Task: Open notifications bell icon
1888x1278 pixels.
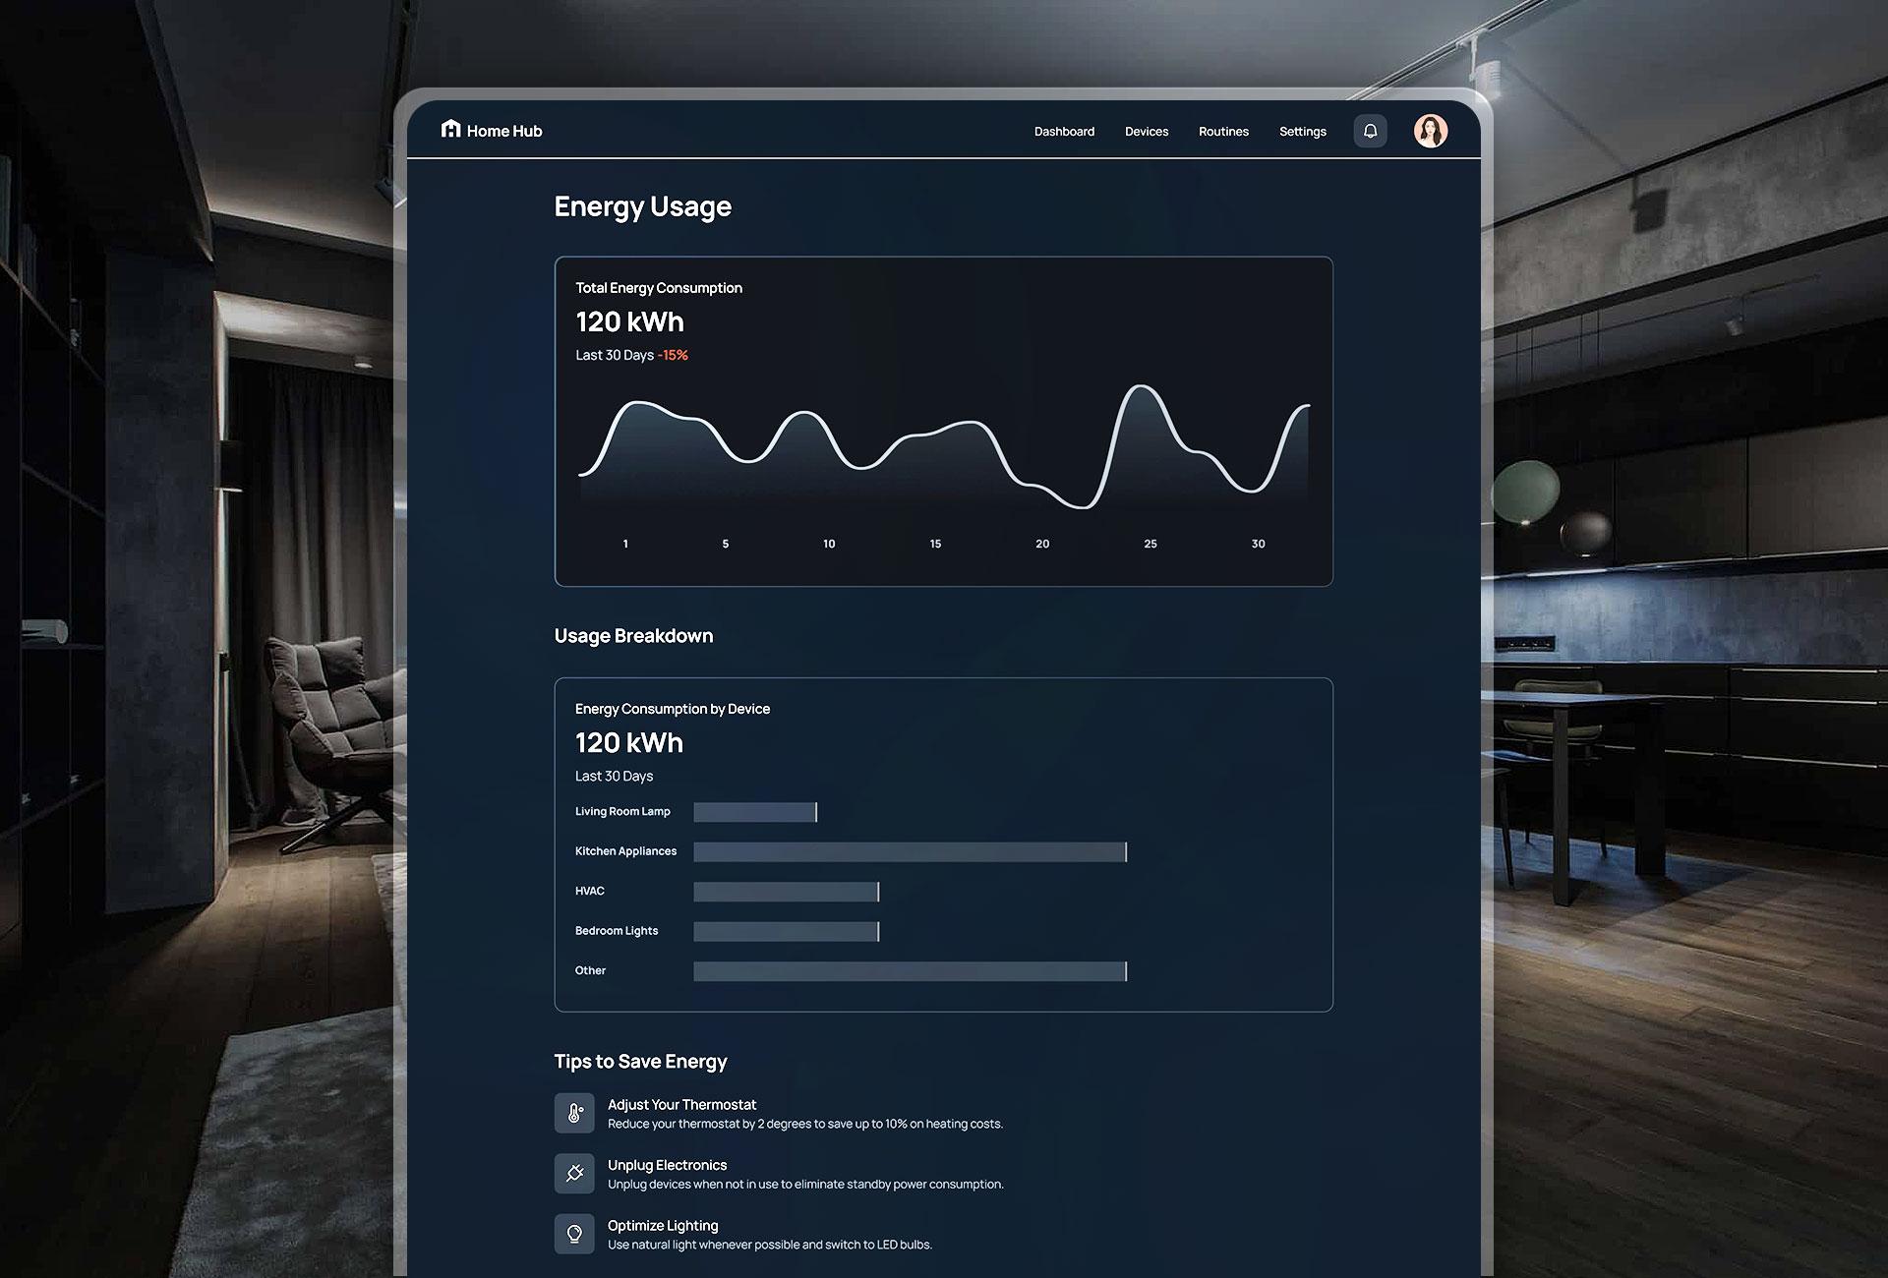Action: [x=1370, y=131]
